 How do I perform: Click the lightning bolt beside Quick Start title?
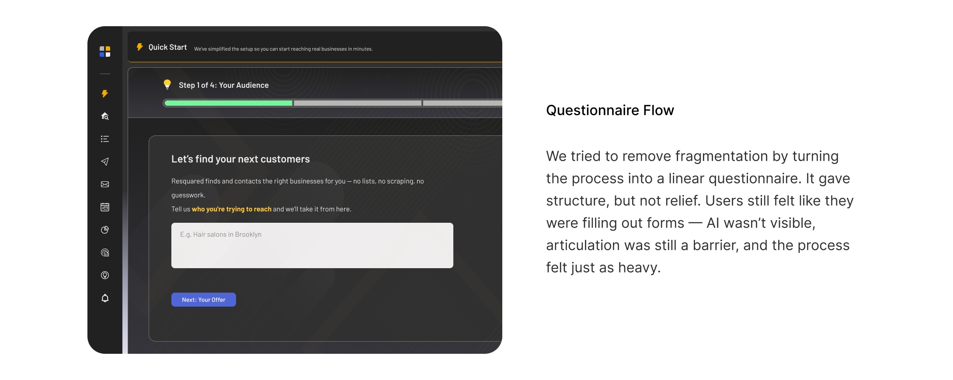click(x=140, y=47)
